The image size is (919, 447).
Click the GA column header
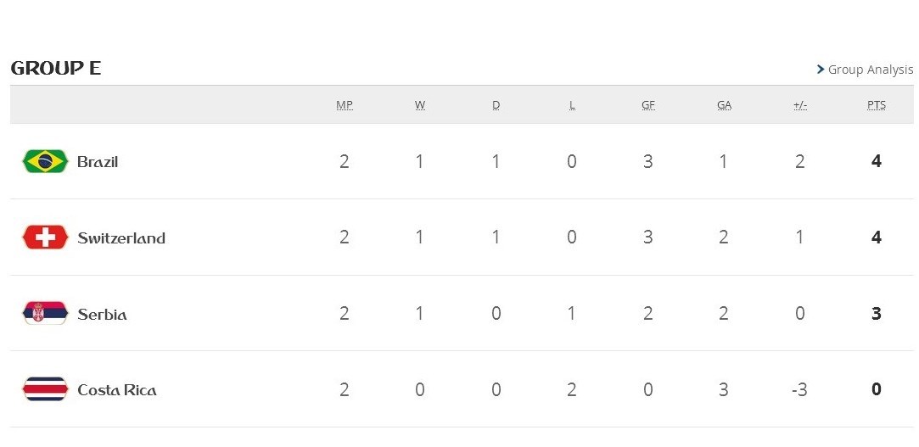coord(724,105)
